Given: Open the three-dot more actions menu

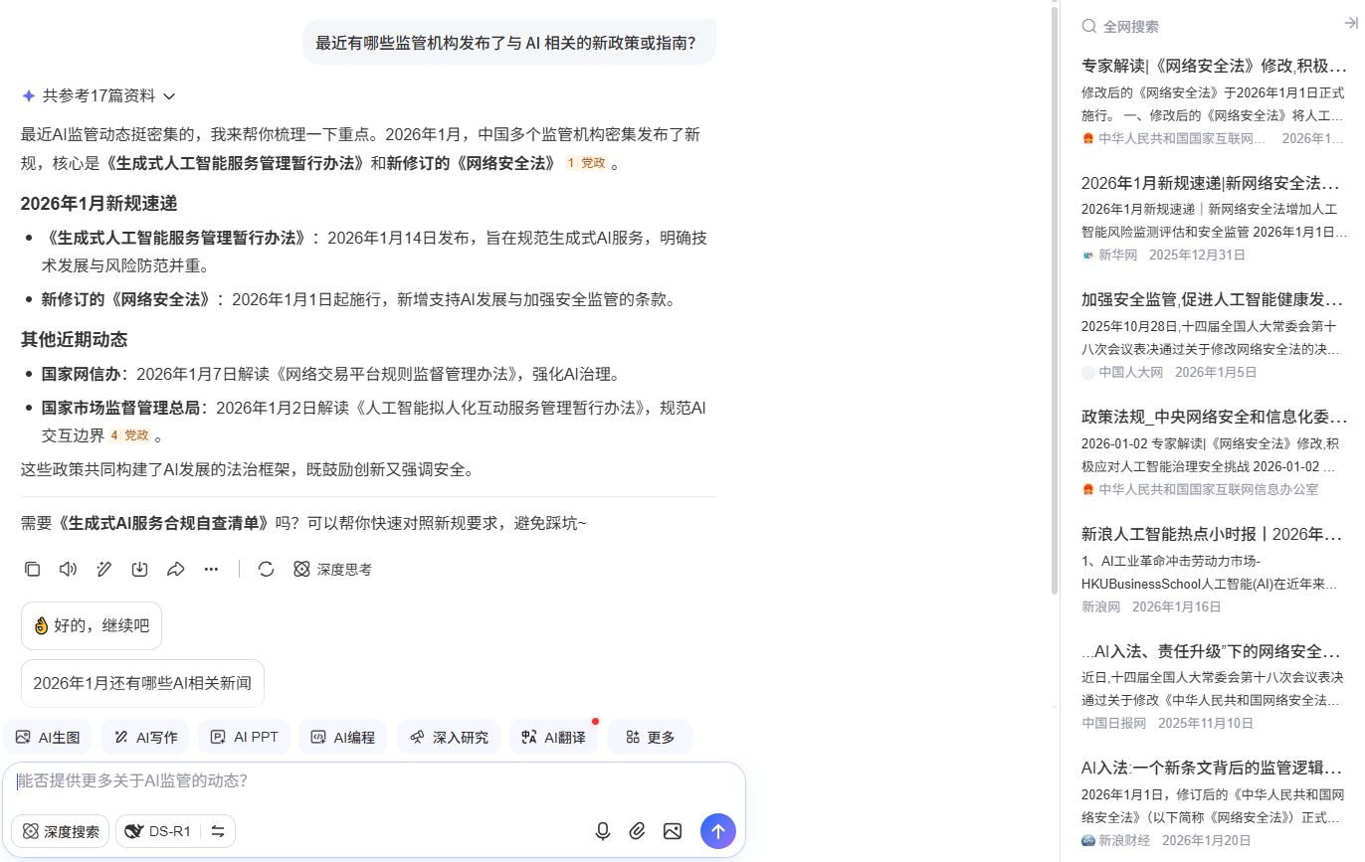Looking at the screenshot, I should point(211,569).
